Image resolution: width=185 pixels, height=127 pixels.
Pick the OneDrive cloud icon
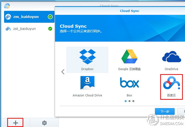click(171, 57)
